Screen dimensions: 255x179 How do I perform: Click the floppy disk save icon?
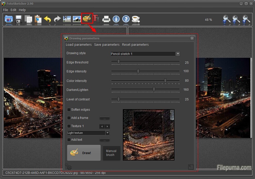click(19, 19)
